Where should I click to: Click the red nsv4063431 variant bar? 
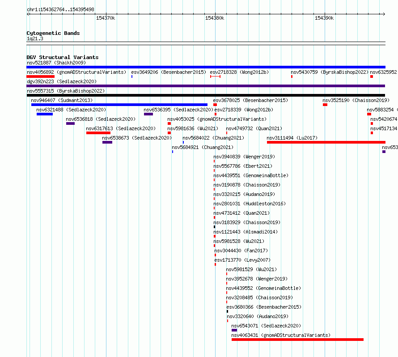click(297, 340)
